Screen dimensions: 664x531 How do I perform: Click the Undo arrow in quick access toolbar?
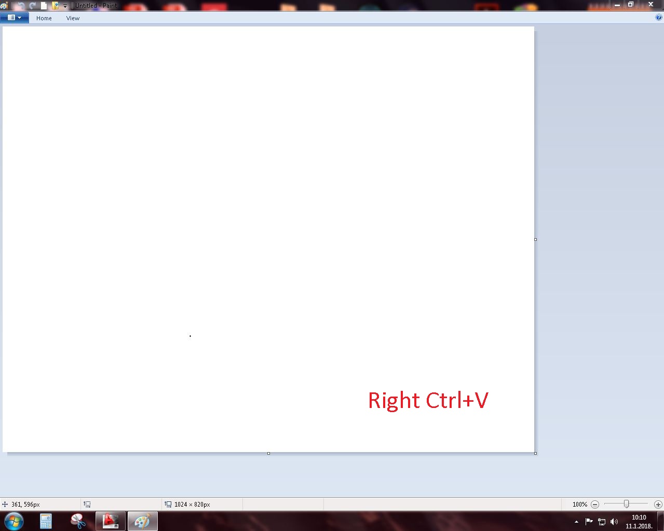(x=21, y=6)
